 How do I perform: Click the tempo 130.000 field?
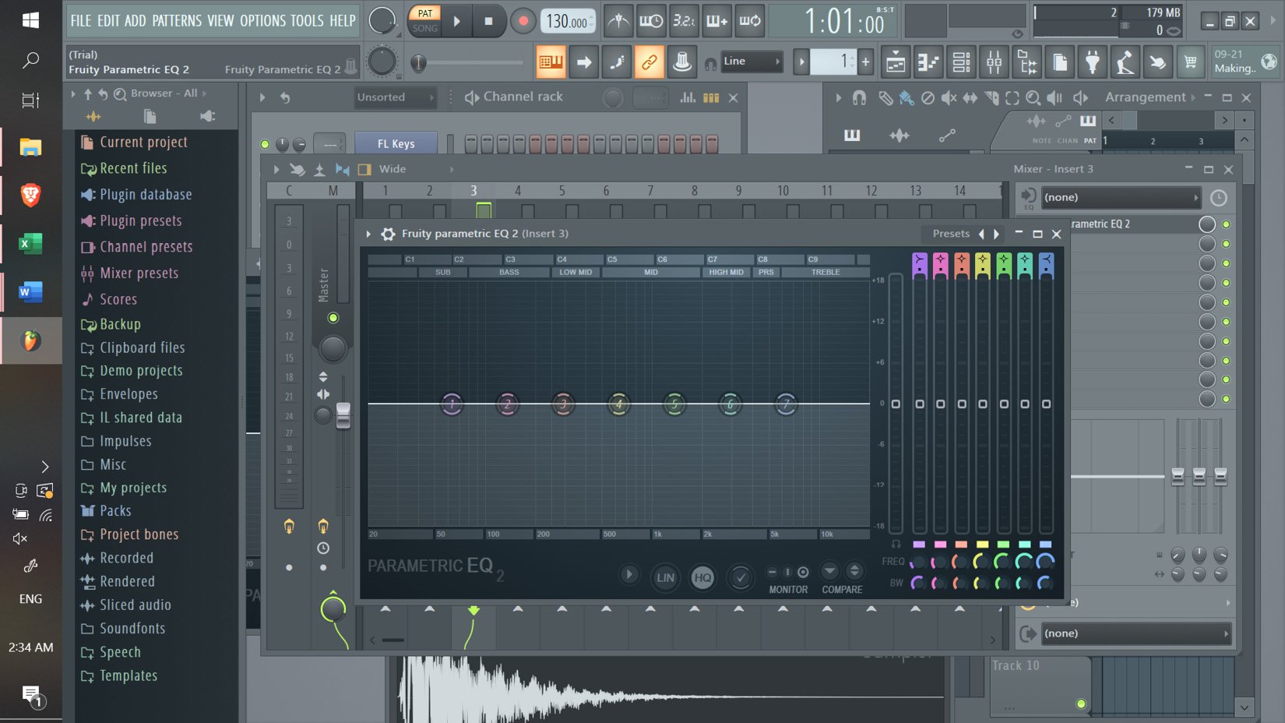pos(568,22)
